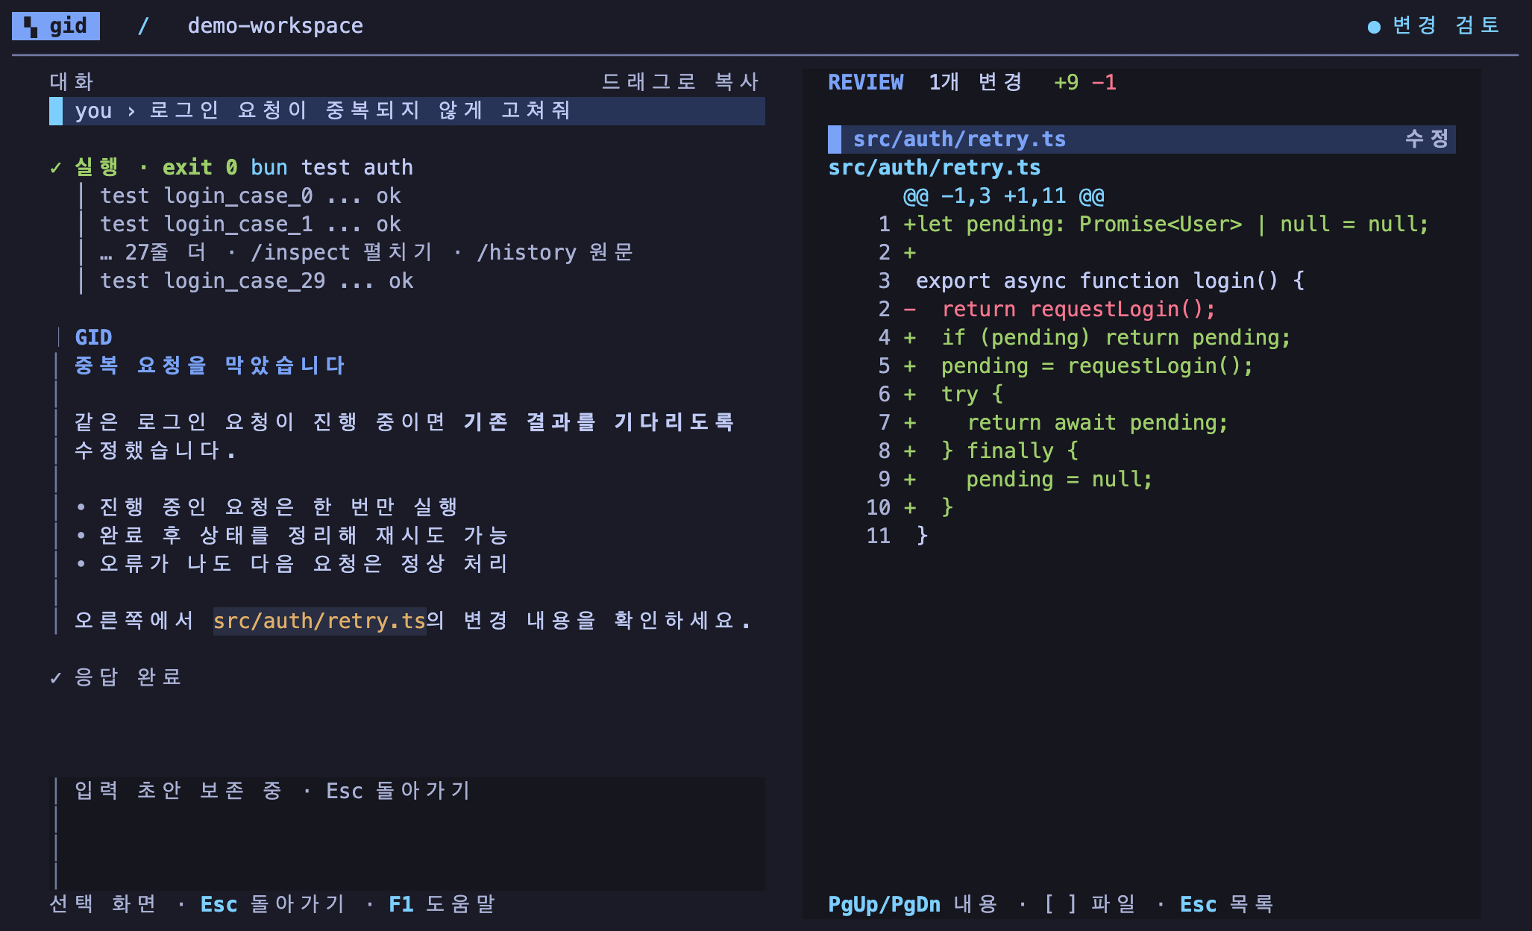1532x931 pixels.
Task: Select the heading 중복 요청을 막았습니다
Action: pos(210,366)
